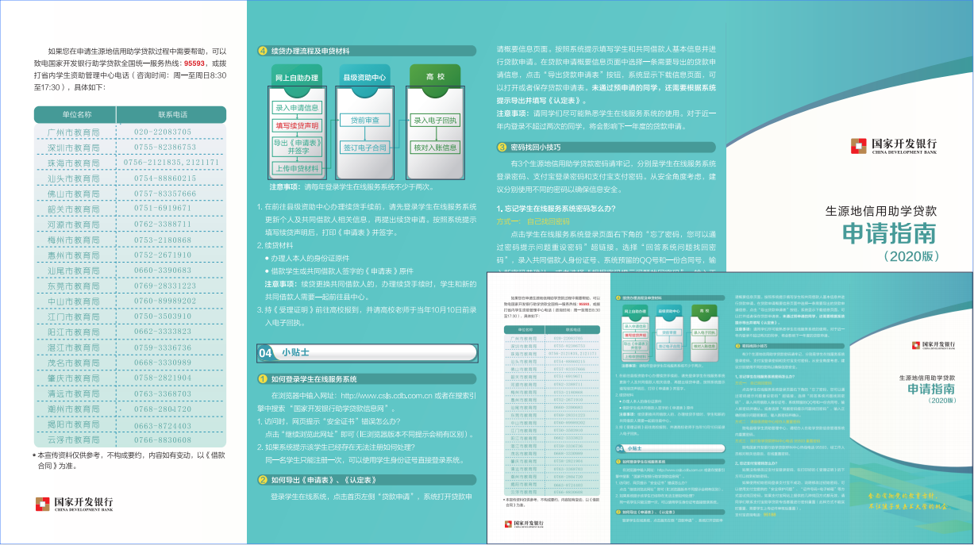Image resolution: width=974 pixels, height=545 pixels.
Task: Click the large 小贴士 section heading
Action: pyautogui.click(x=295, y=352)
